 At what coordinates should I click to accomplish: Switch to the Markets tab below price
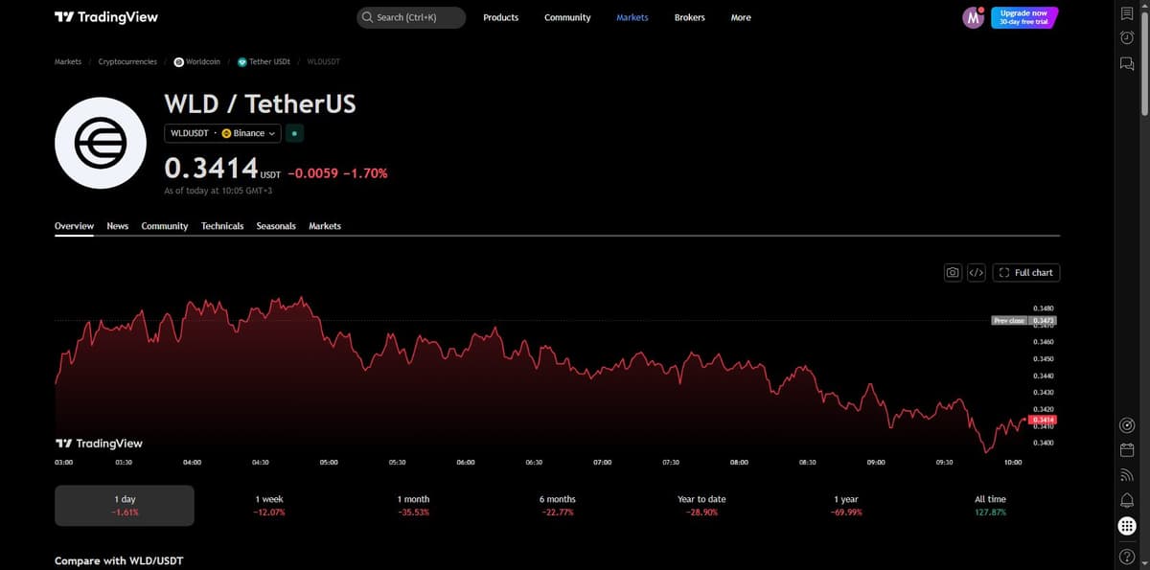point(325,226)
